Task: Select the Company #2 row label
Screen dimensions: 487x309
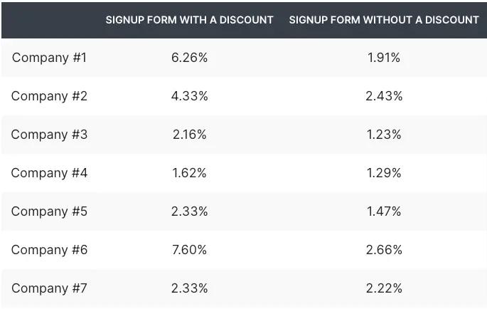Action: tap(49, 96)
